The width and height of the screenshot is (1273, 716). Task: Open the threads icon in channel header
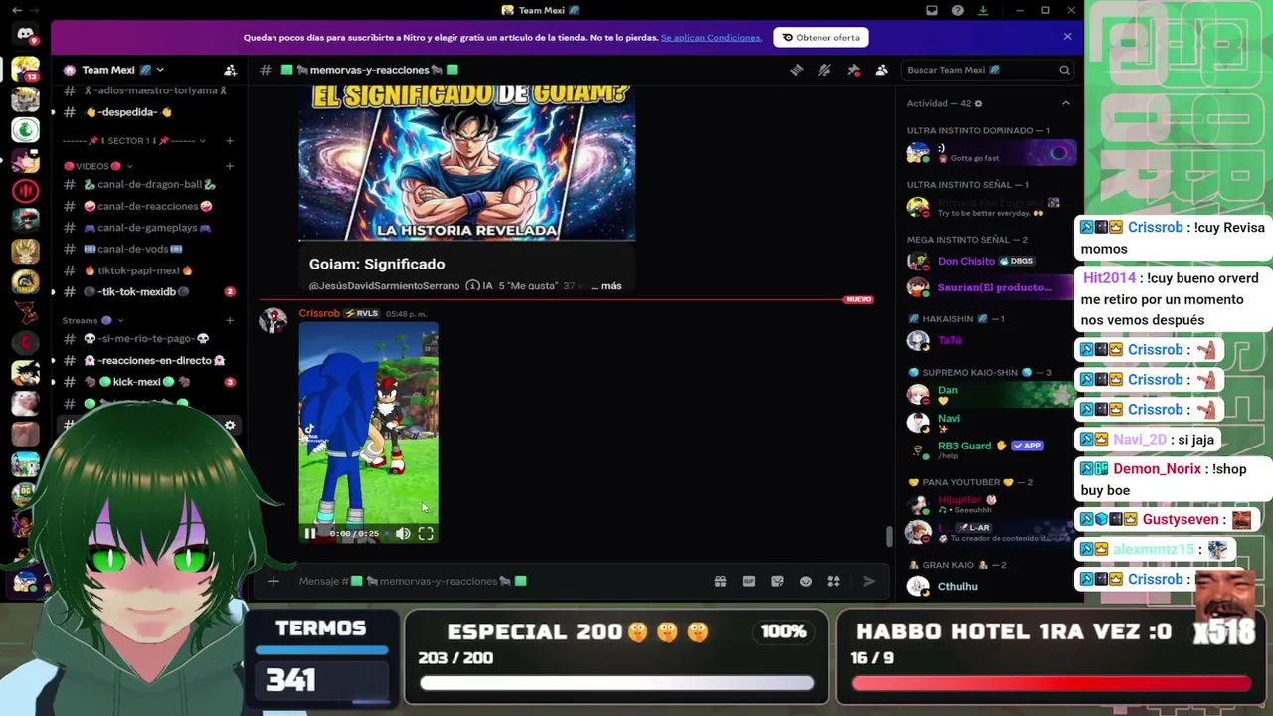pos(796,70)
